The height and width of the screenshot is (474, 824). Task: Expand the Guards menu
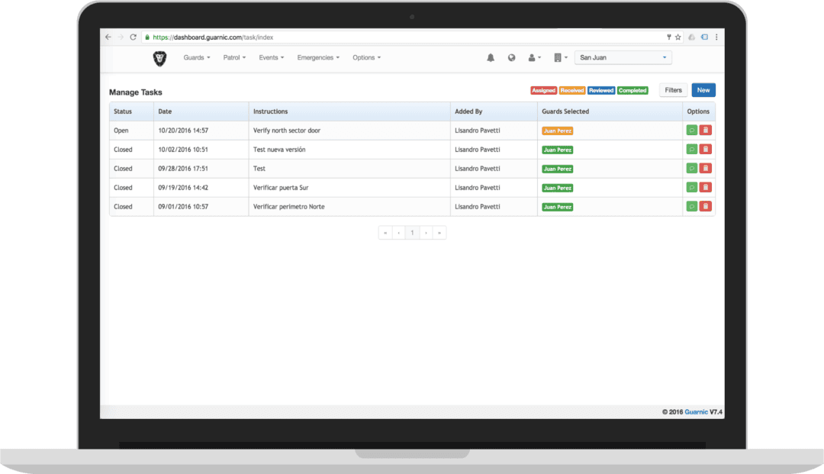196,57
